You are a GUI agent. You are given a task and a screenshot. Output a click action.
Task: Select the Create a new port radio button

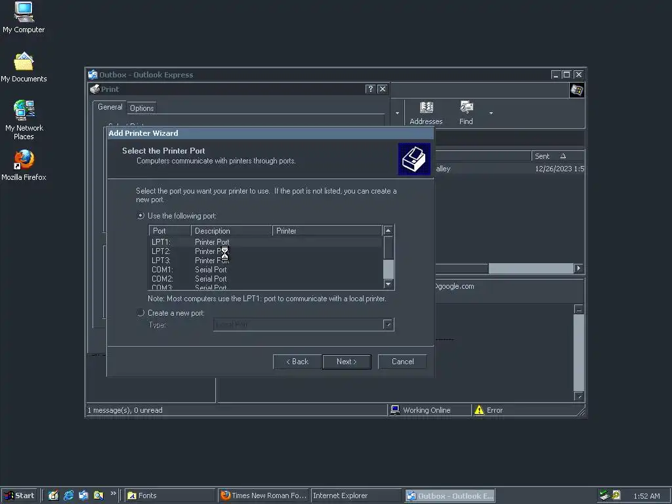point(140,313)
